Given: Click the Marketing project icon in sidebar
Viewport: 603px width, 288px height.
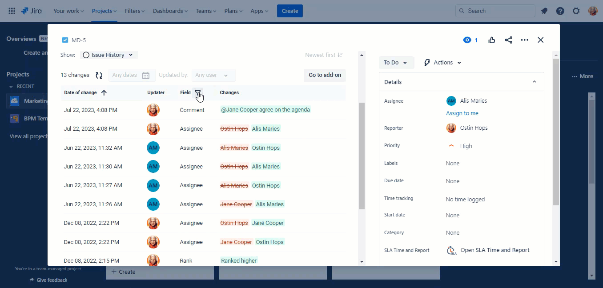Looking at the screenshot, I should (x=14, y=101).
